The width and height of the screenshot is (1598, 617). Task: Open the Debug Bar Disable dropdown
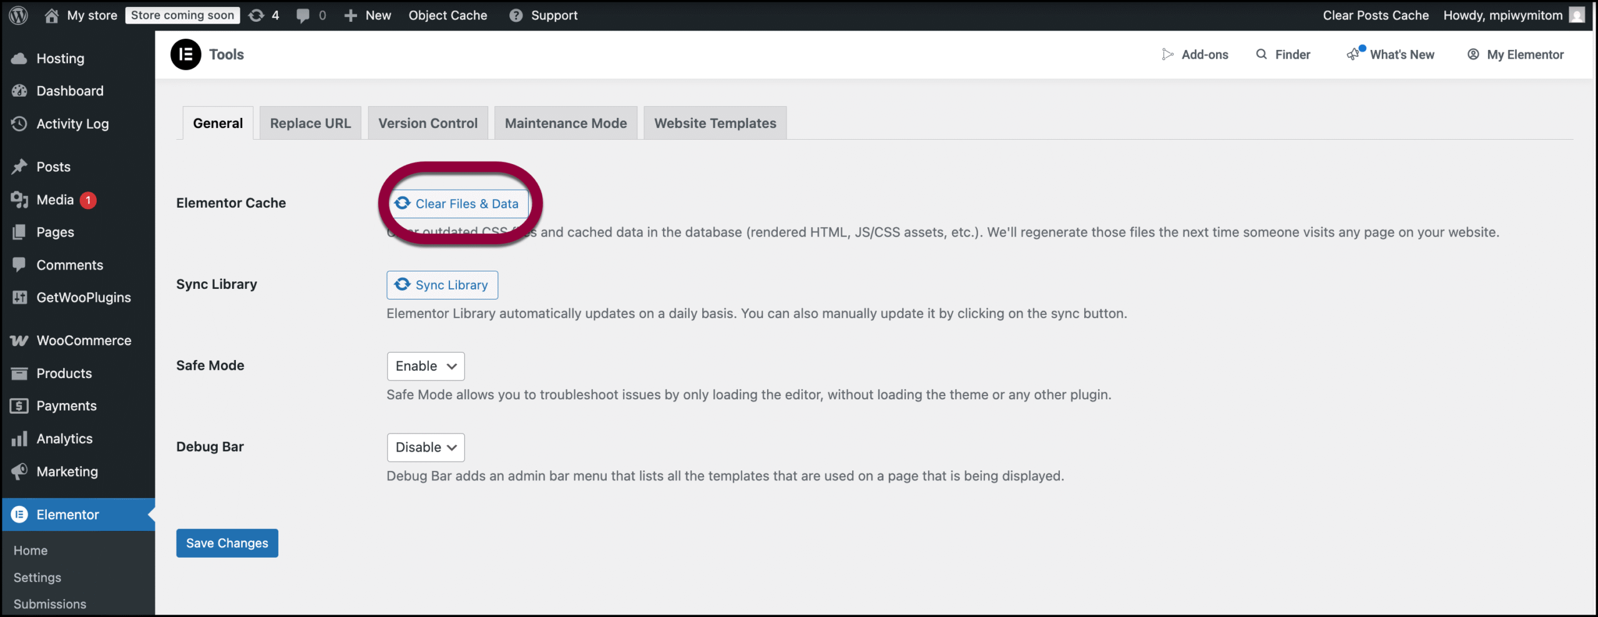426,447
